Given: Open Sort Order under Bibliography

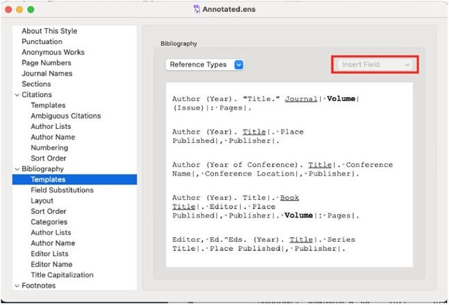Looking at the screenshot, I should pyautogui.click(x=49, y=211).
